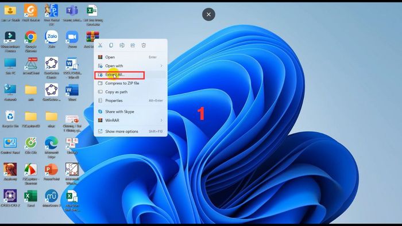Open the WinRAR submenu entry
The width and height of the screenshot is (402, 226).
[130, 120]
